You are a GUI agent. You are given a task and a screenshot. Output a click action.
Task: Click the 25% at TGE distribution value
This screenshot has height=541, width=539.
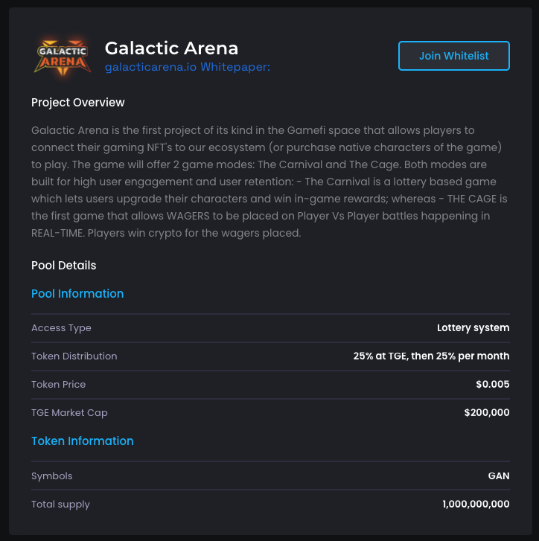coord(431,356)
